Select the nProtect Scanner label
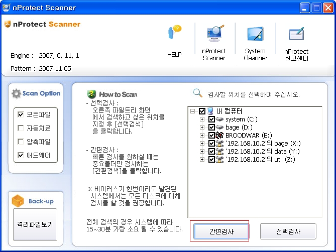This screenshot has width=336, height=252. pos(214,54)
